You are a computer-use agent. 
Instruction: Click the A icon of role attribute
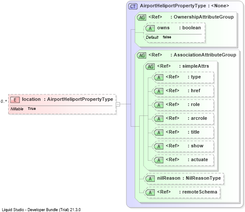(159, 105)
